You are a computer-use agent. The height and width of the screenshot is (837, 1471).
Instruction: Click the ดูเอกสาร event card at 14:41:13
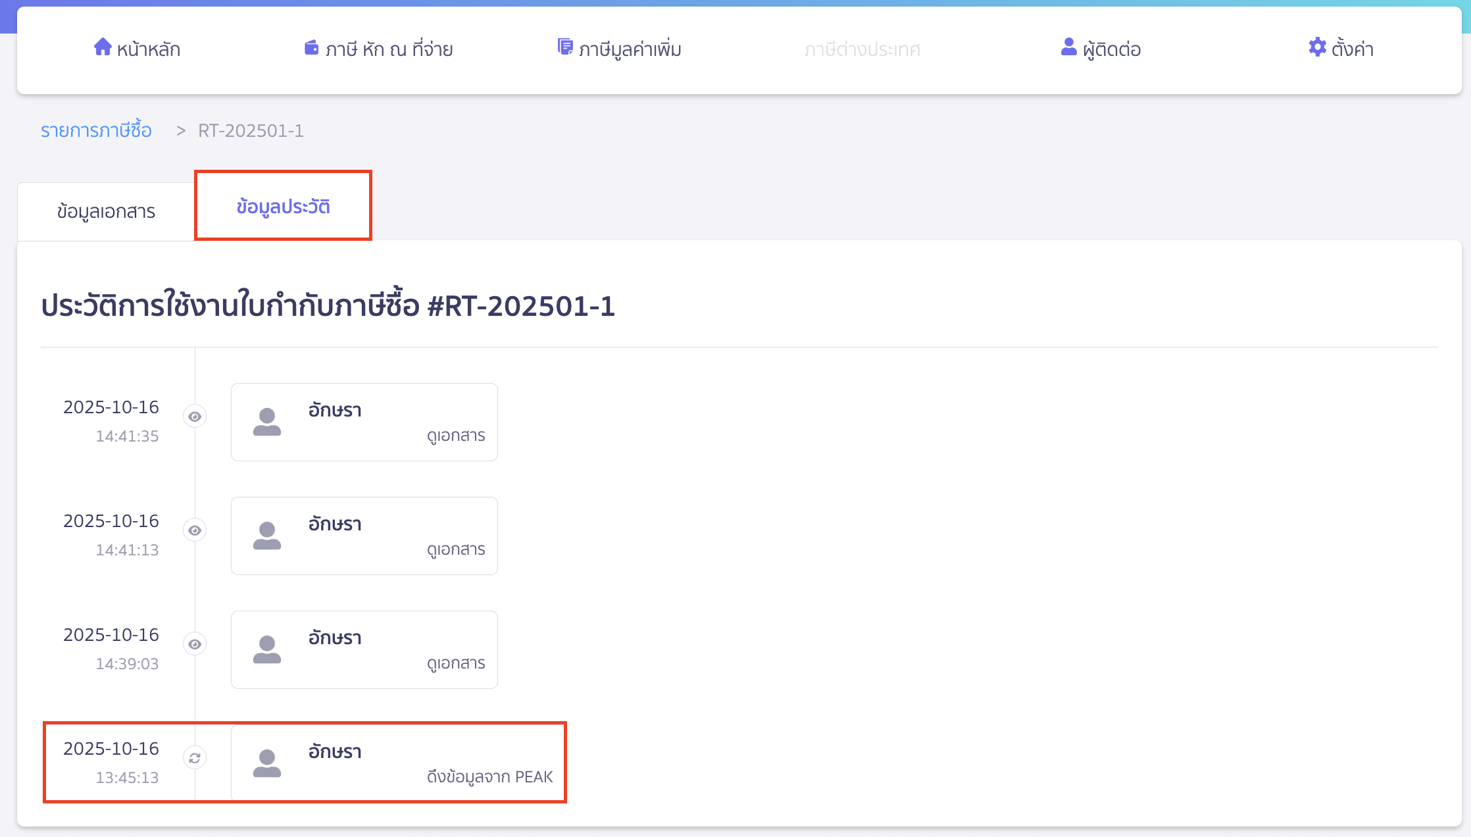[364, 536]
